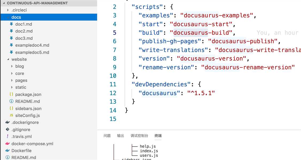The image size is (301, 160).
Task: Collapse the website folder arrow
Action: click(8, 59)
